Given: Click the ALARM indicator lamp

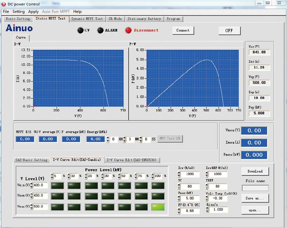Looking at the screenshot, I should [100, 30].
